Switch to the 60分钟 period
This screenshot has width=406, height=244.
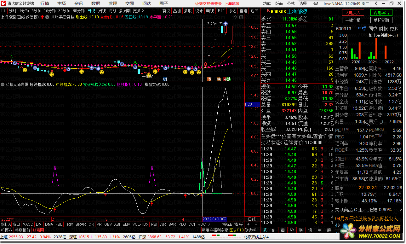pyautogui.click(x=78, y=11)
